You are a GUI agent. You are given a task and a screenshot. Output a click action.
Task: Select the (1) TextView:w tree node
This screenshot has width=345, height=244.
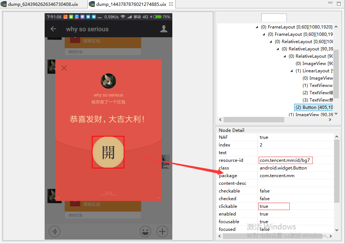(318, 85)
